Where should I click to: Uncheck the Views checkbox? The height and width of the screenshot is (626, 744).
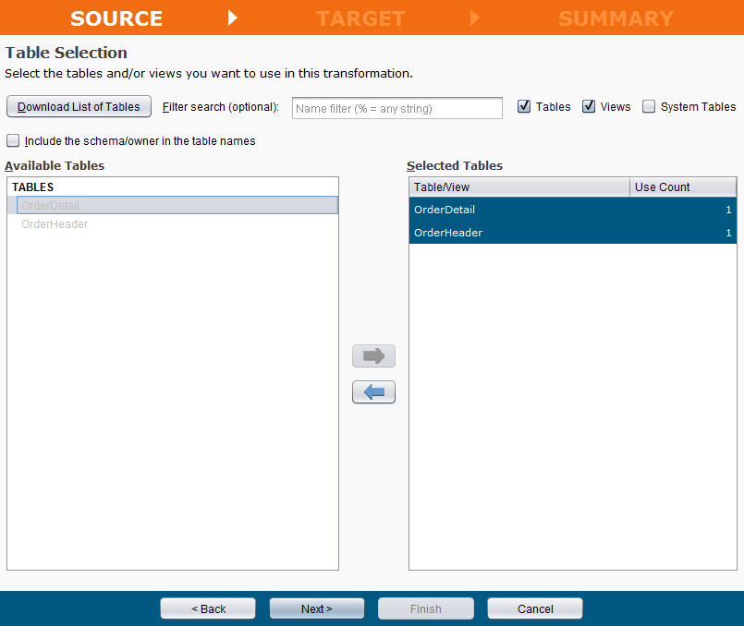[589, 106]
